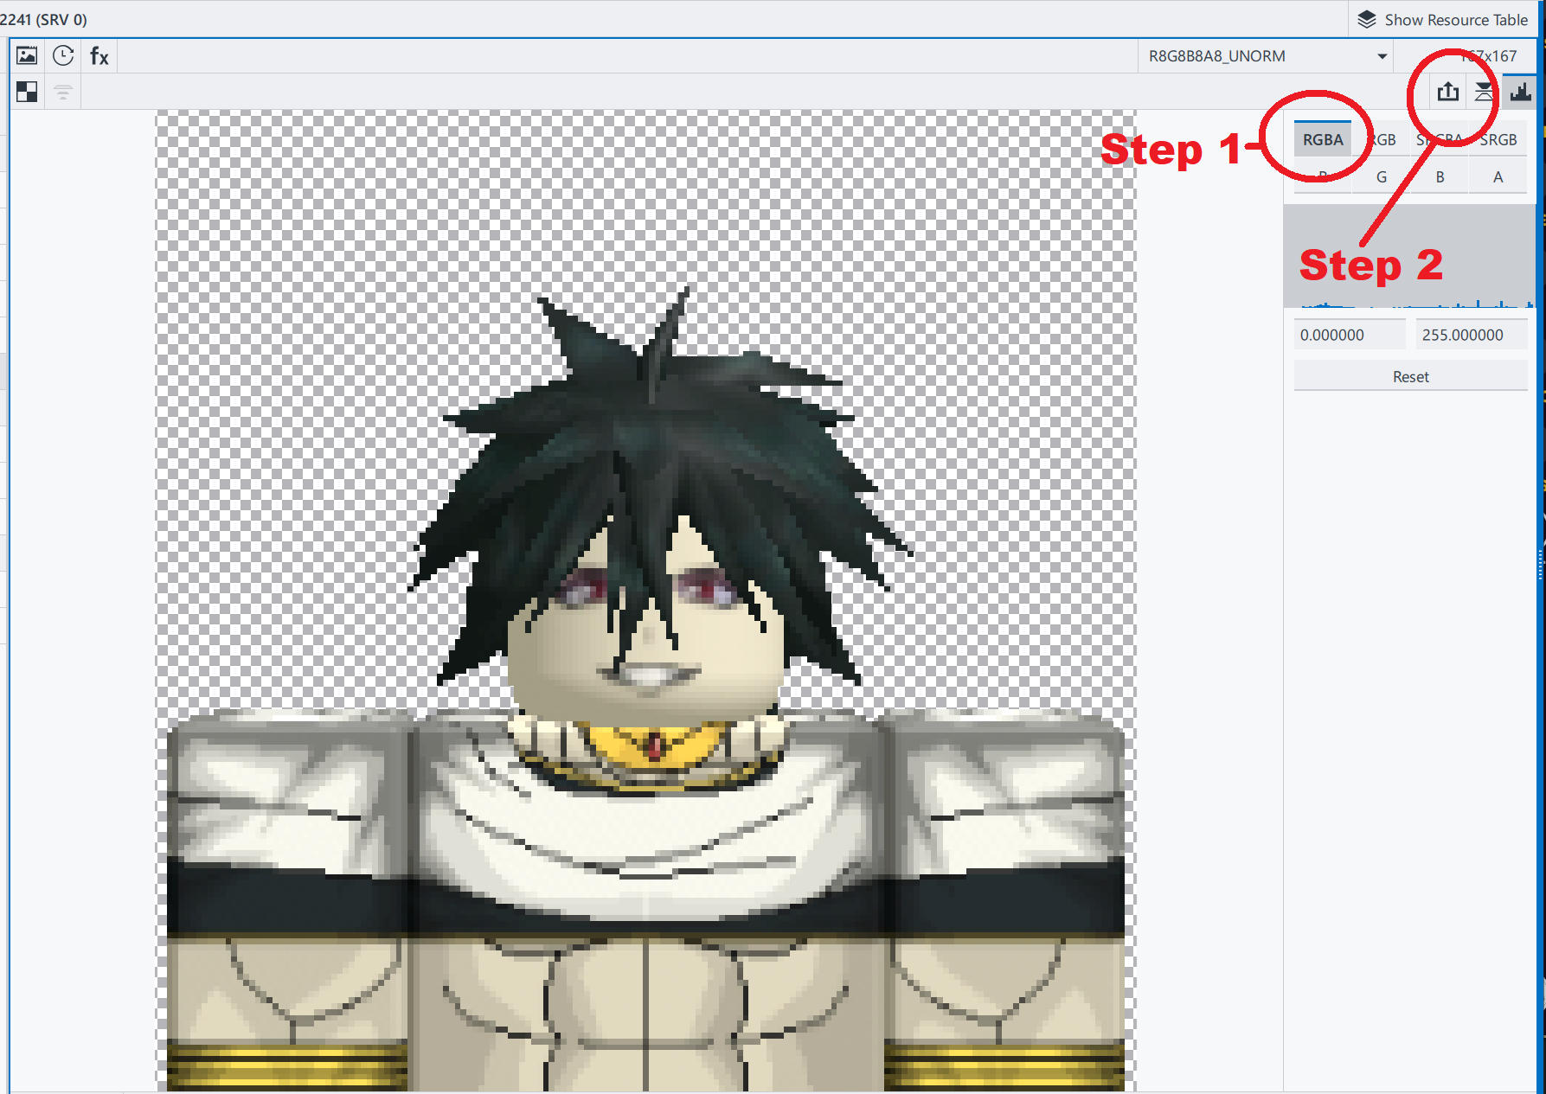The width and height of the screenshot is (1546, 1094).
Task: Click the 2241 (SRV 0) title text
Action: click(43, 19)
